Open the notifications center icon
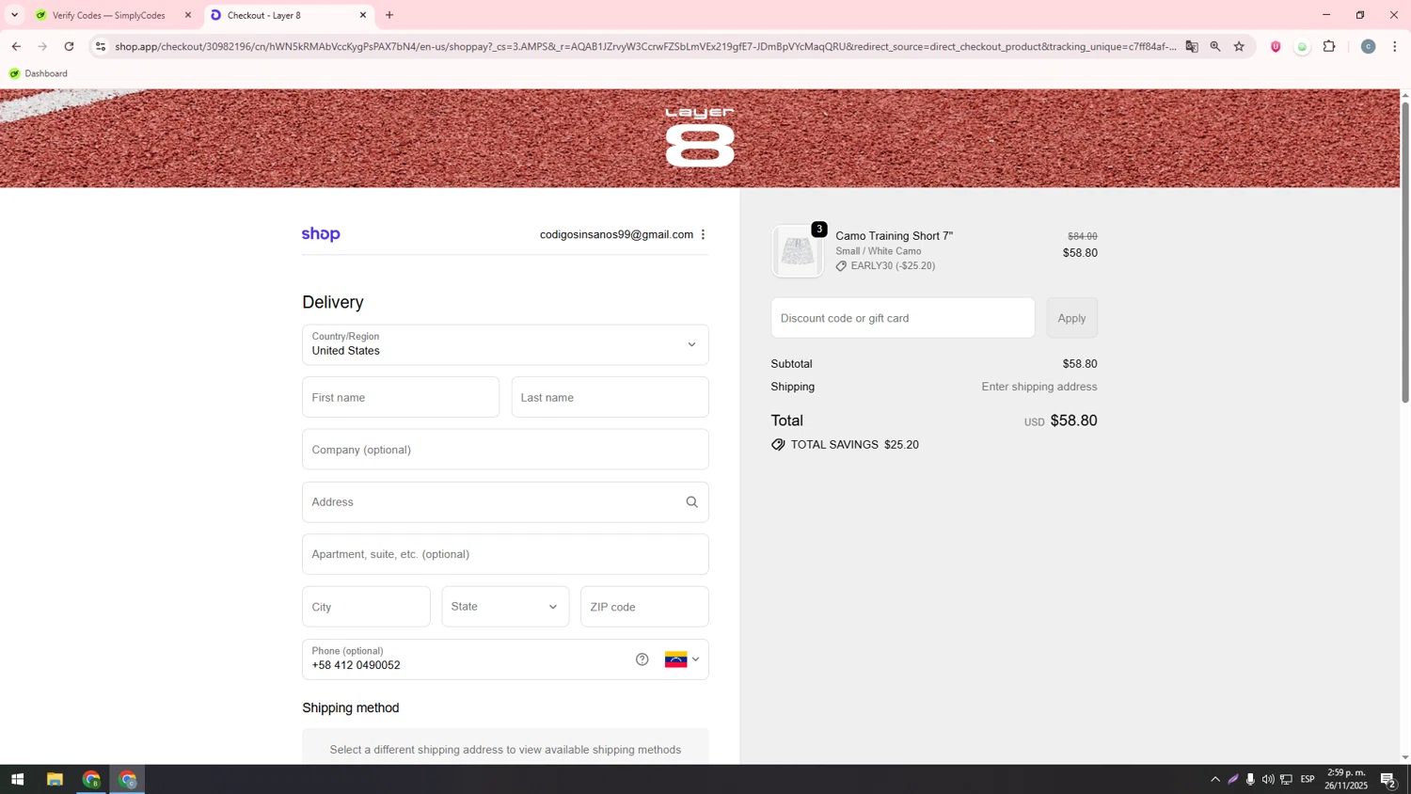The image size is (1411, 794). click(x=1388, y=780)
